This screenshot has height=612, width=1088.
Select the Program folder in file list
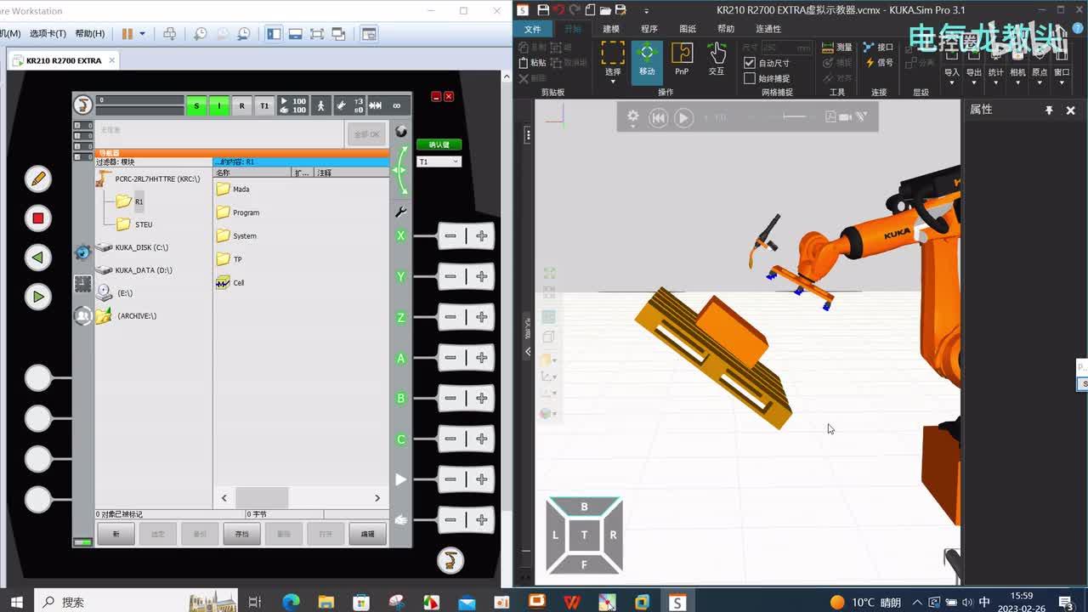(x=238, y=212)
